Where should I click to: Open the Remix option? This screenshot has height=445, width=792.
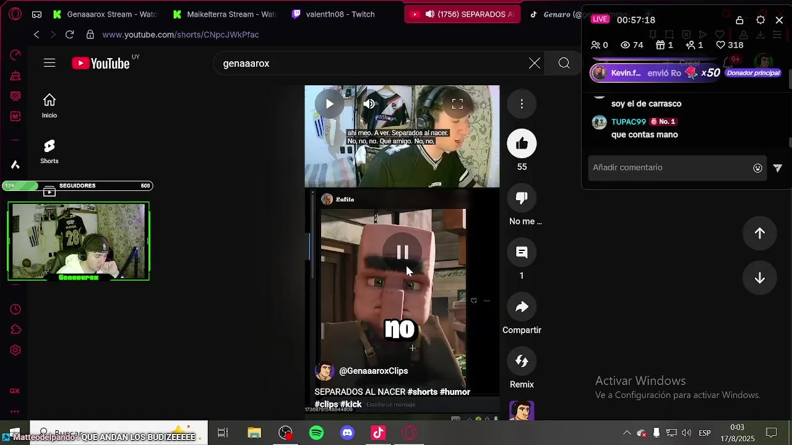click(522, 361)
